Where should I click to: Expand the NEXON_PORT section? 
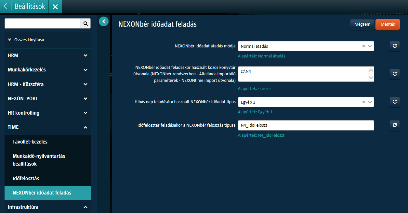(x=47, y=98)
